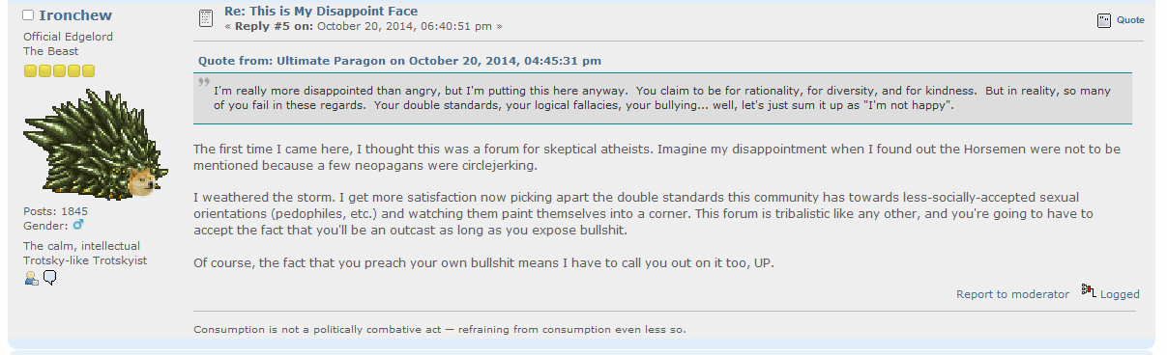Viewport: 1167px width, 355px height.
Task: Click the Logged IP icon
Action: (x=1088, y=290)
